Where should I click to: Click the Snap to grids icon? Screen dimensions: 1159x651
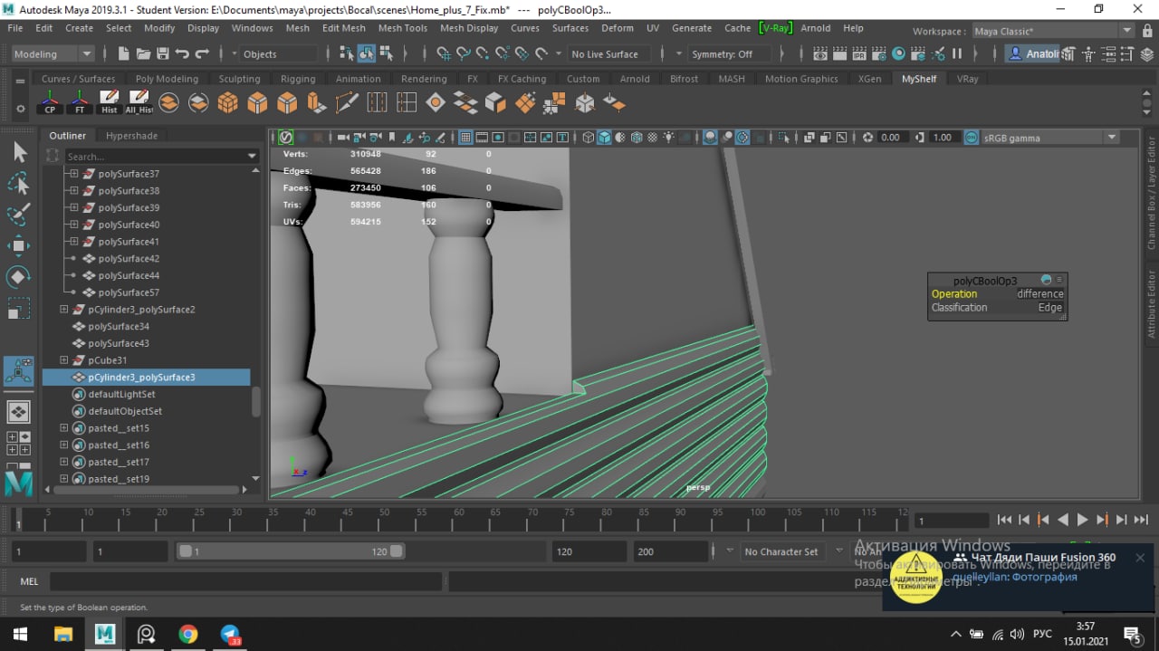click(443, 53)
